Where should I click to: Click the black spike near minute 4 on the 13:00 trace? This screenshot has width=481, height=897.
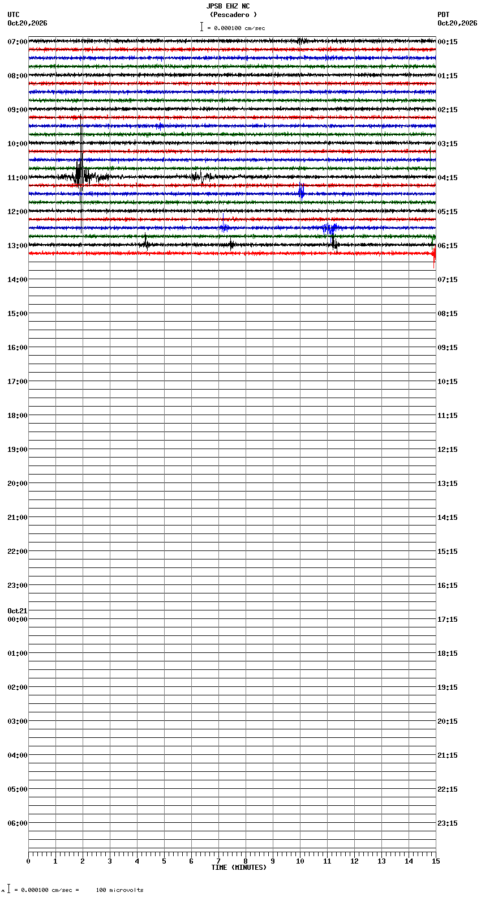pos(146,242)
